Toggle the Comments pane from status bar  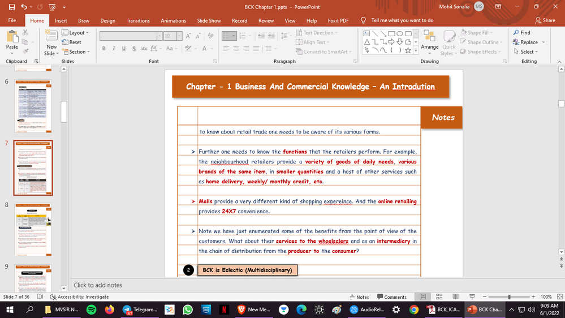pos(391,297)
